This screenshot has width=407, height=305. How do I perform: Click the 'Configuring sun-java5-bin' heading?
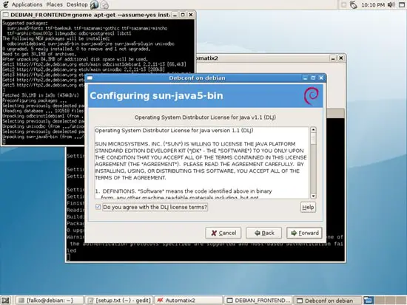(156, 95)
